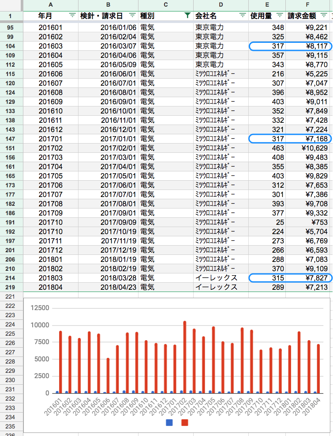The height and width of the screenshot is (436, 333).
Task: Select amount cell ¥10,629
Action: [x=307, y=148]
